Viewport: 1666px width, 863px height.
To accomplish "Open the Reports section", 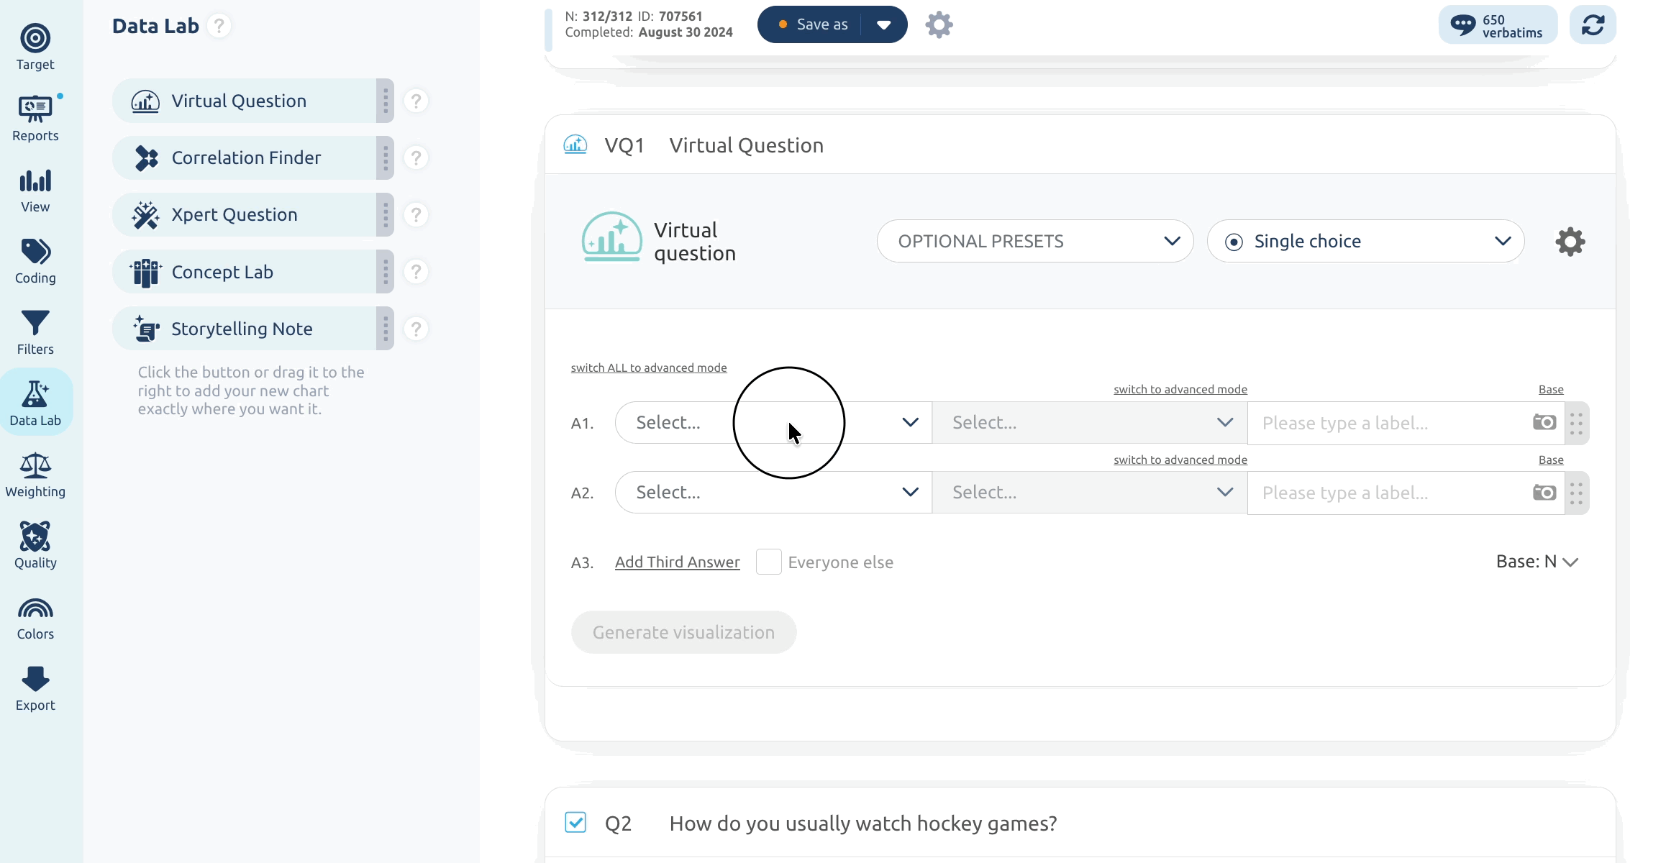I will 35,119.
